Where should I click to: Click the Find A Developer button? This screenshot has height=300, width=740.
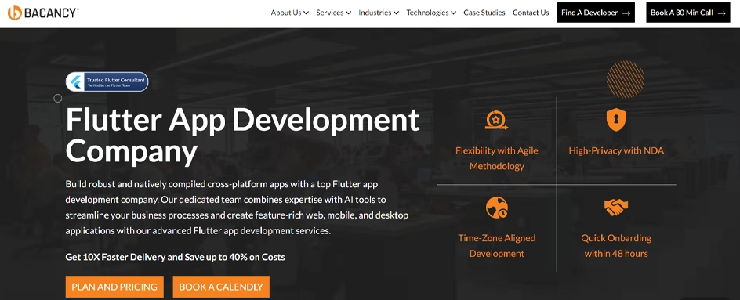pos(596,13)
